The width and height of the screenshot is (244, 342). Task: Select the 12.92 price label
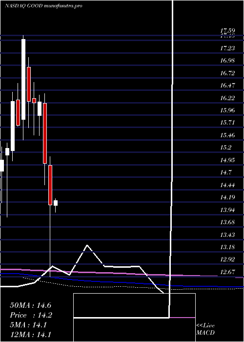[x=227, y=260]
